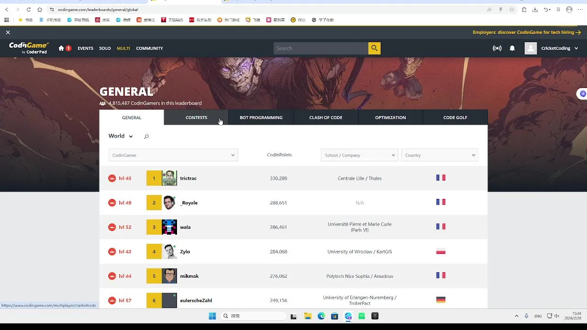
Task: Click browser back arrow
Action: coord(6,9)
